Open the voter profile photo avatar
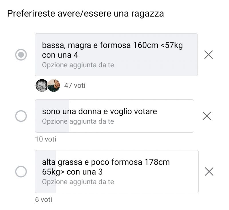This screenshot has height=210, width=229. click(54, 85)
